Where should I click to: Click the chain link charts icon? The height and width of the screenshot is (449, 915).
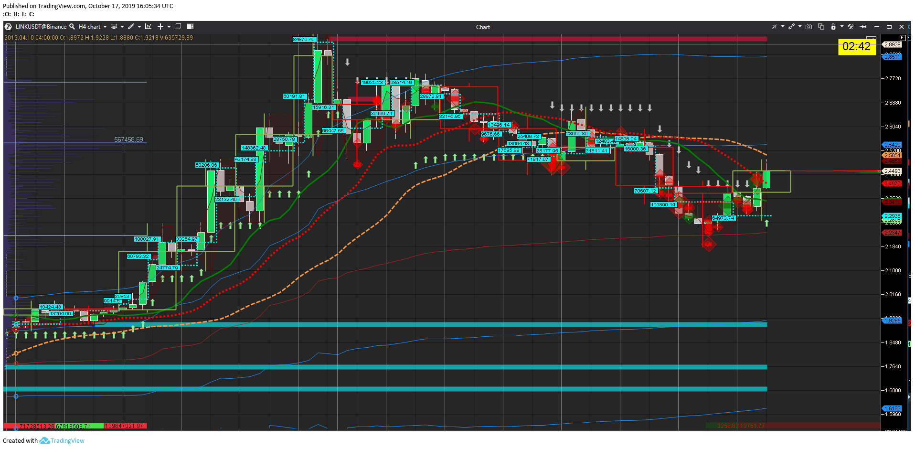[791, 27]
